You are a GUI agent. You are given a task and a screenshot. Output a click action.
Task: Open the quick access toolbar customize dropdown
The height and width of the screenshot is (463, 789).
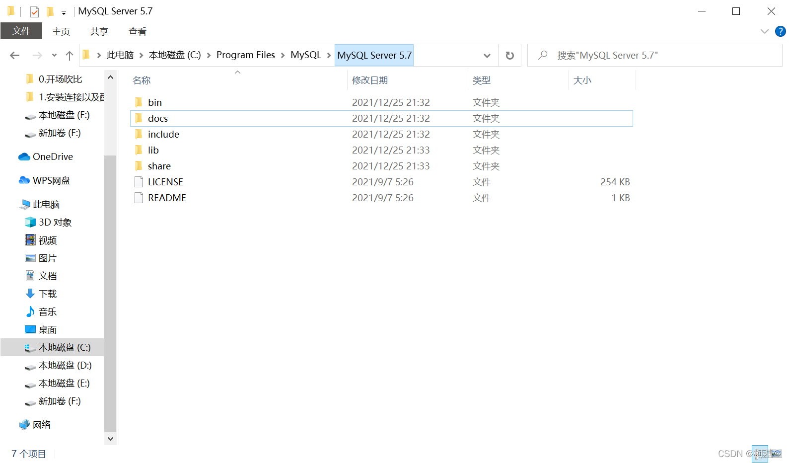pyautogui.click(x=64, y=12)
